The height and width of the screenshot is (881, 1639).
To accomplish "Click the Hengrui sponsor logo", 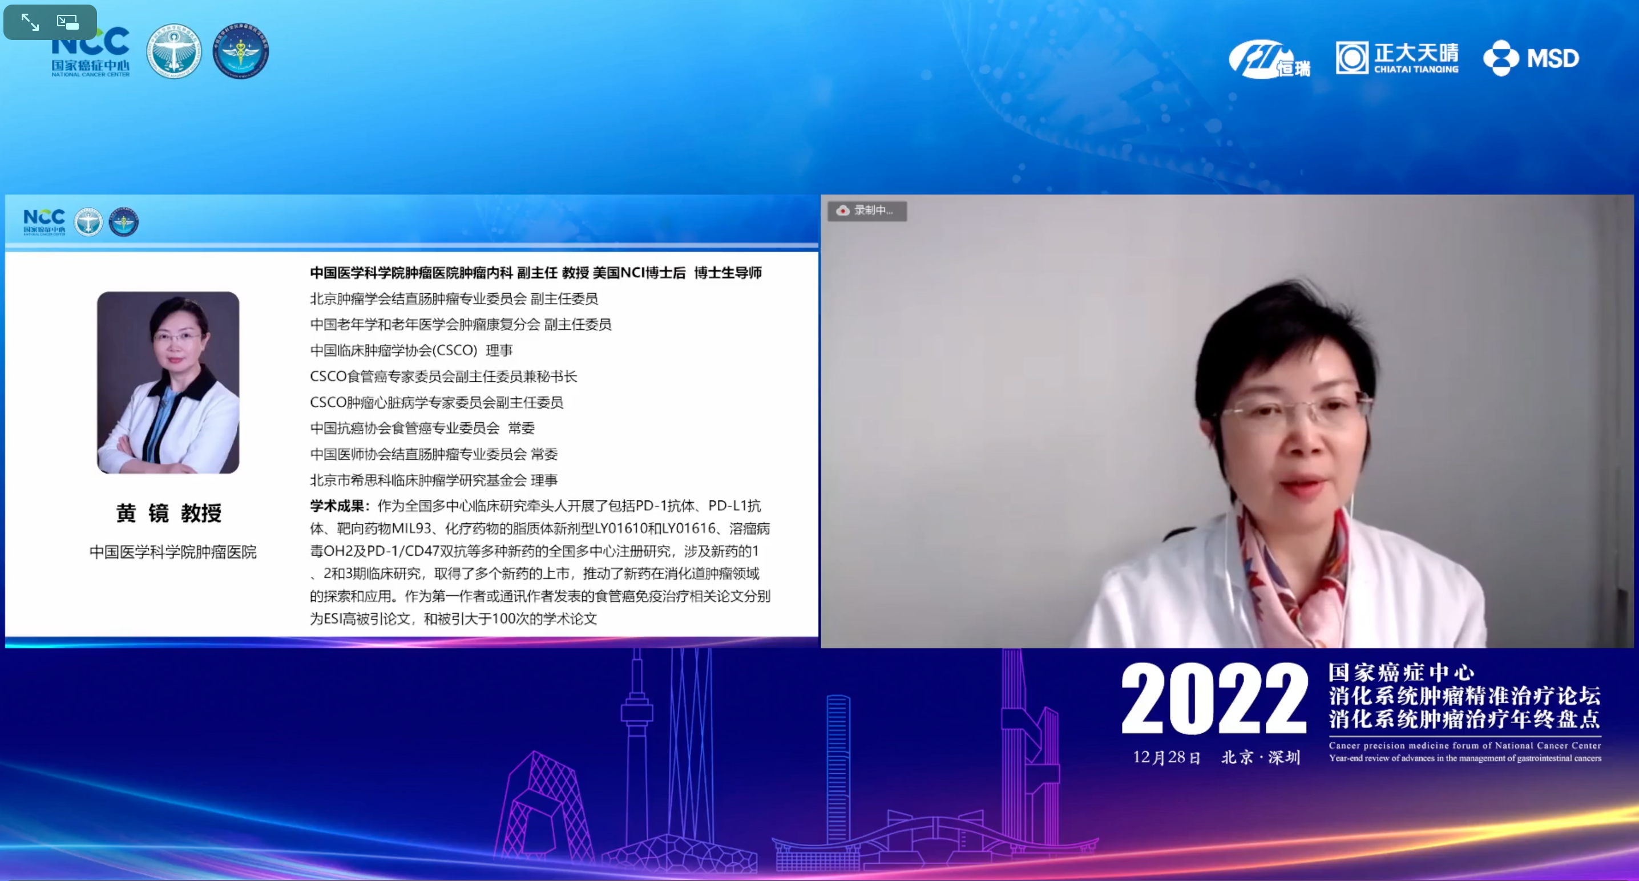I will click(x=1269, y=59).
